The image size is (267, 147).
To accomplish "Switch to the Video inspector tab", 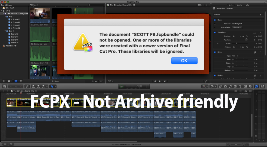I will click(x=231, y=5).
